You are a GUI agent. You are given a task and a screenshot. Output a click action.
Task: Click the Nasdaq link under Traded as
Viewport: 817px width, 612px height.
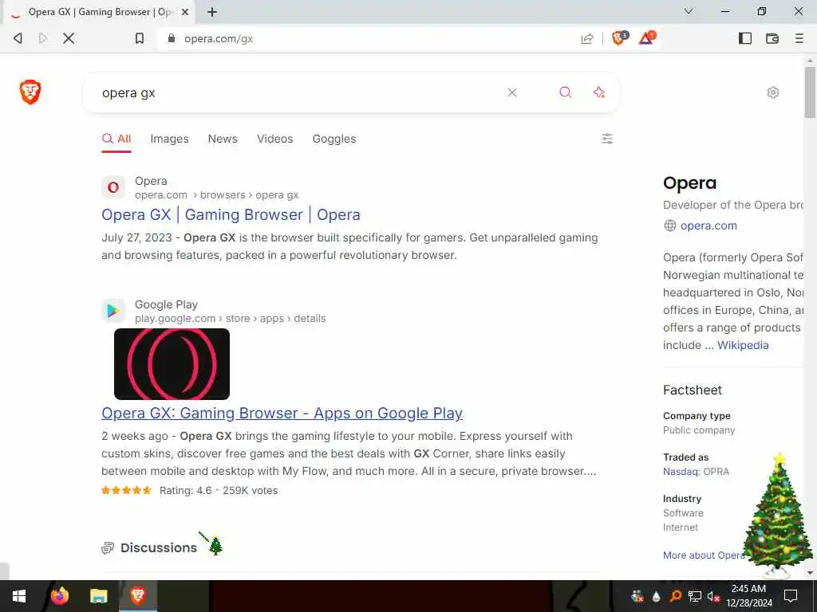681,472
